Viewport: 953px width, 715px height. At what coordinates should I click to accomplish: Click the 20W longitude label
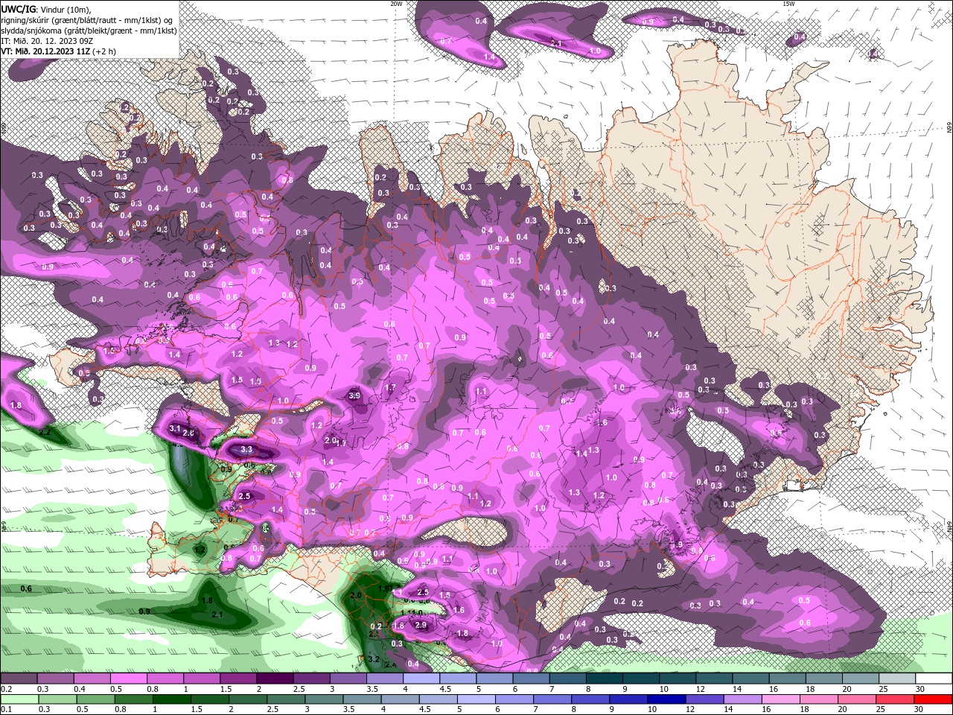coord(396,4)
